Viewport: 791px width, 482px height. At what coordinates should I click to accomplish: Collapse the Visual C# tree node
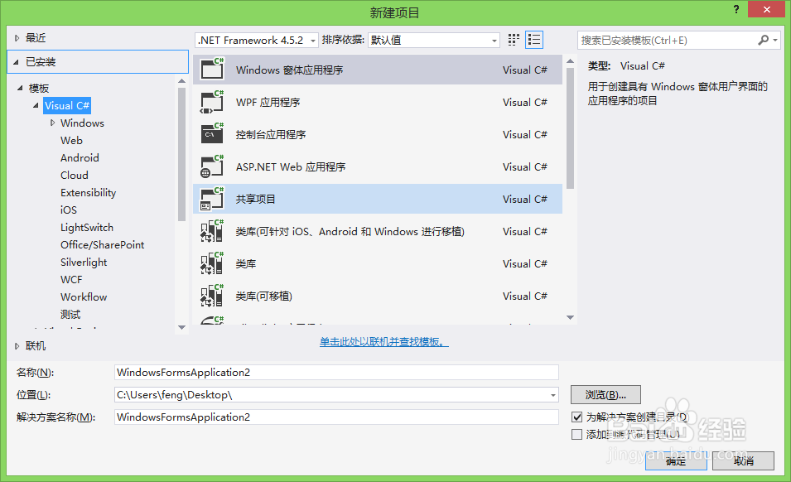(x=36, y=105)
